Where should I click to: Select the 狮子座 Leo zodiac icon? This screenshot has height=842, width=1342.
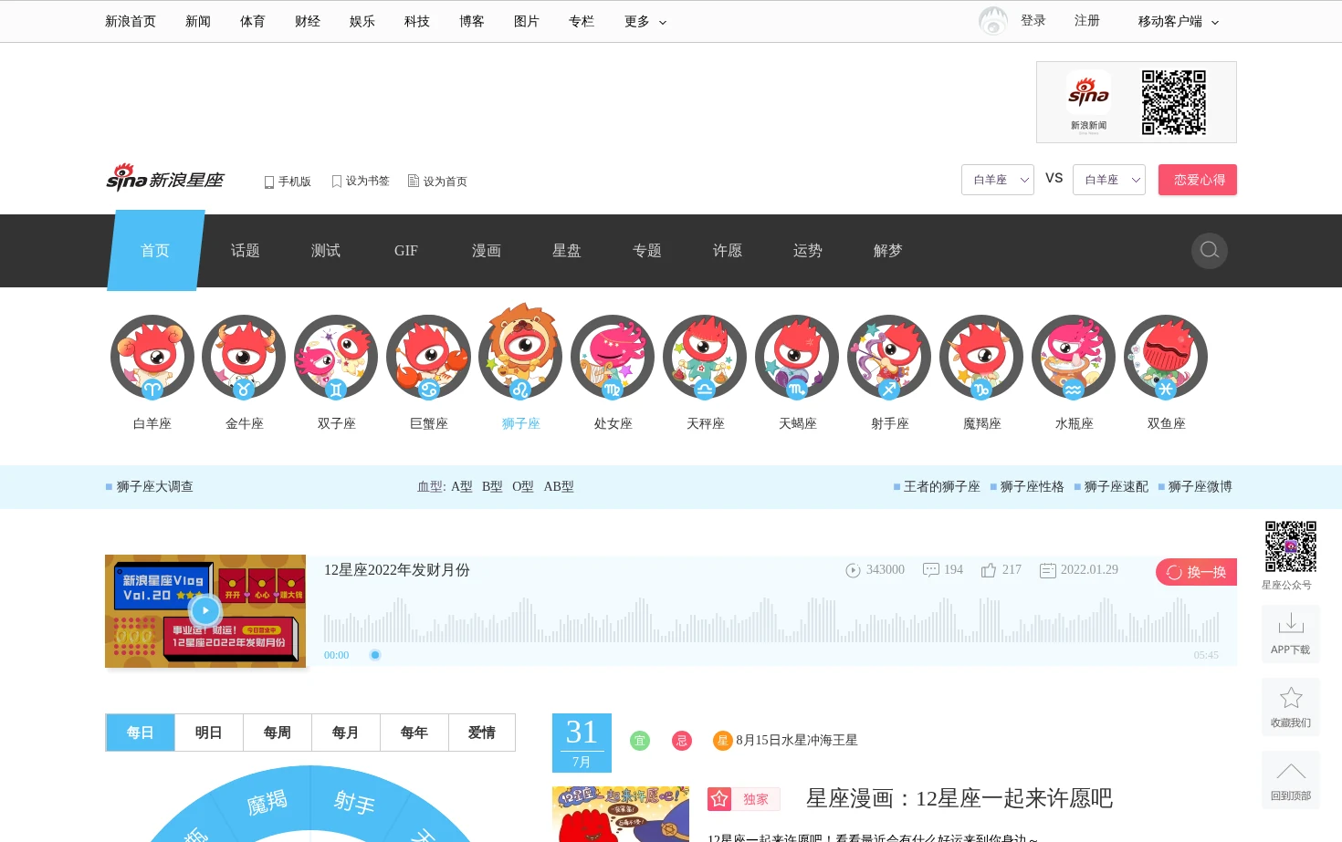[520, 352]
